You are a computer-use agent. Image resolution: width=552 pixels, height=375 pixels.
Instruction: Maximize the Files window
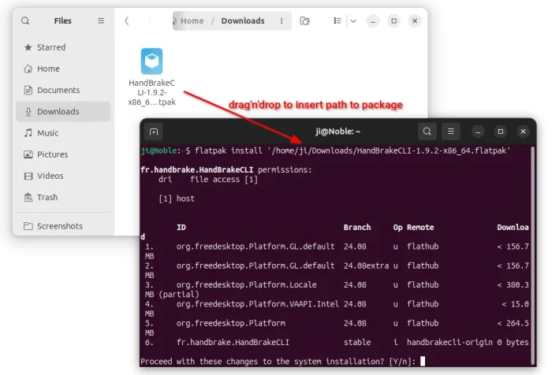point(394,21)
